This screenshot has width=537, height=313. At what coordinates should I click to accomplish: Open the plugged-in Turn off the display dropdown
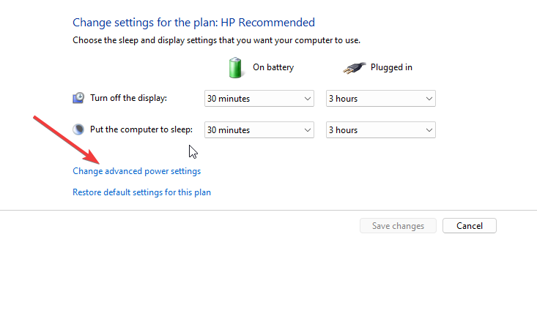(381, 99)
